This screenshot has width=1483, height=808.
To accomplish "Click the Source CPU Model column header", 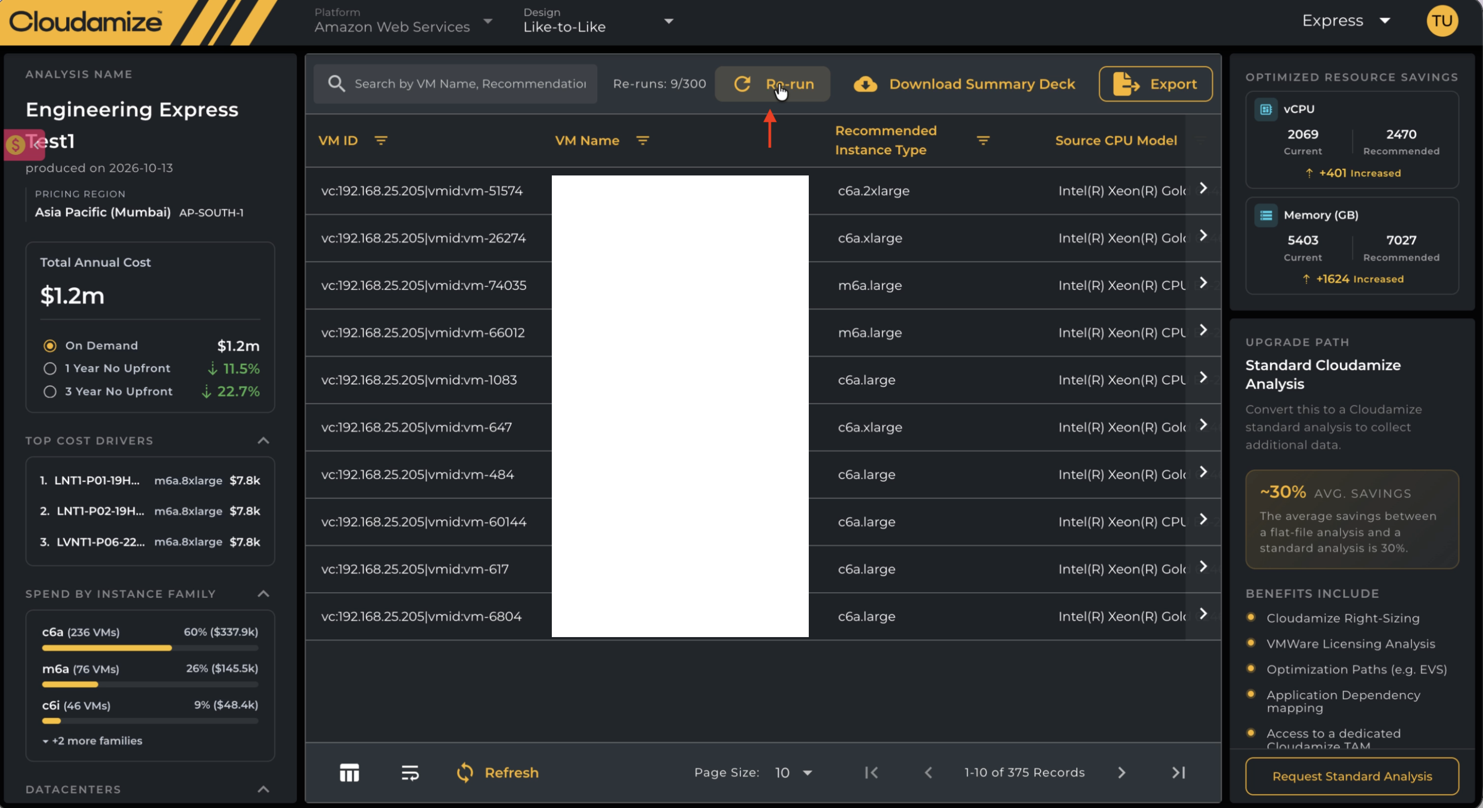I will point(1116,141).
